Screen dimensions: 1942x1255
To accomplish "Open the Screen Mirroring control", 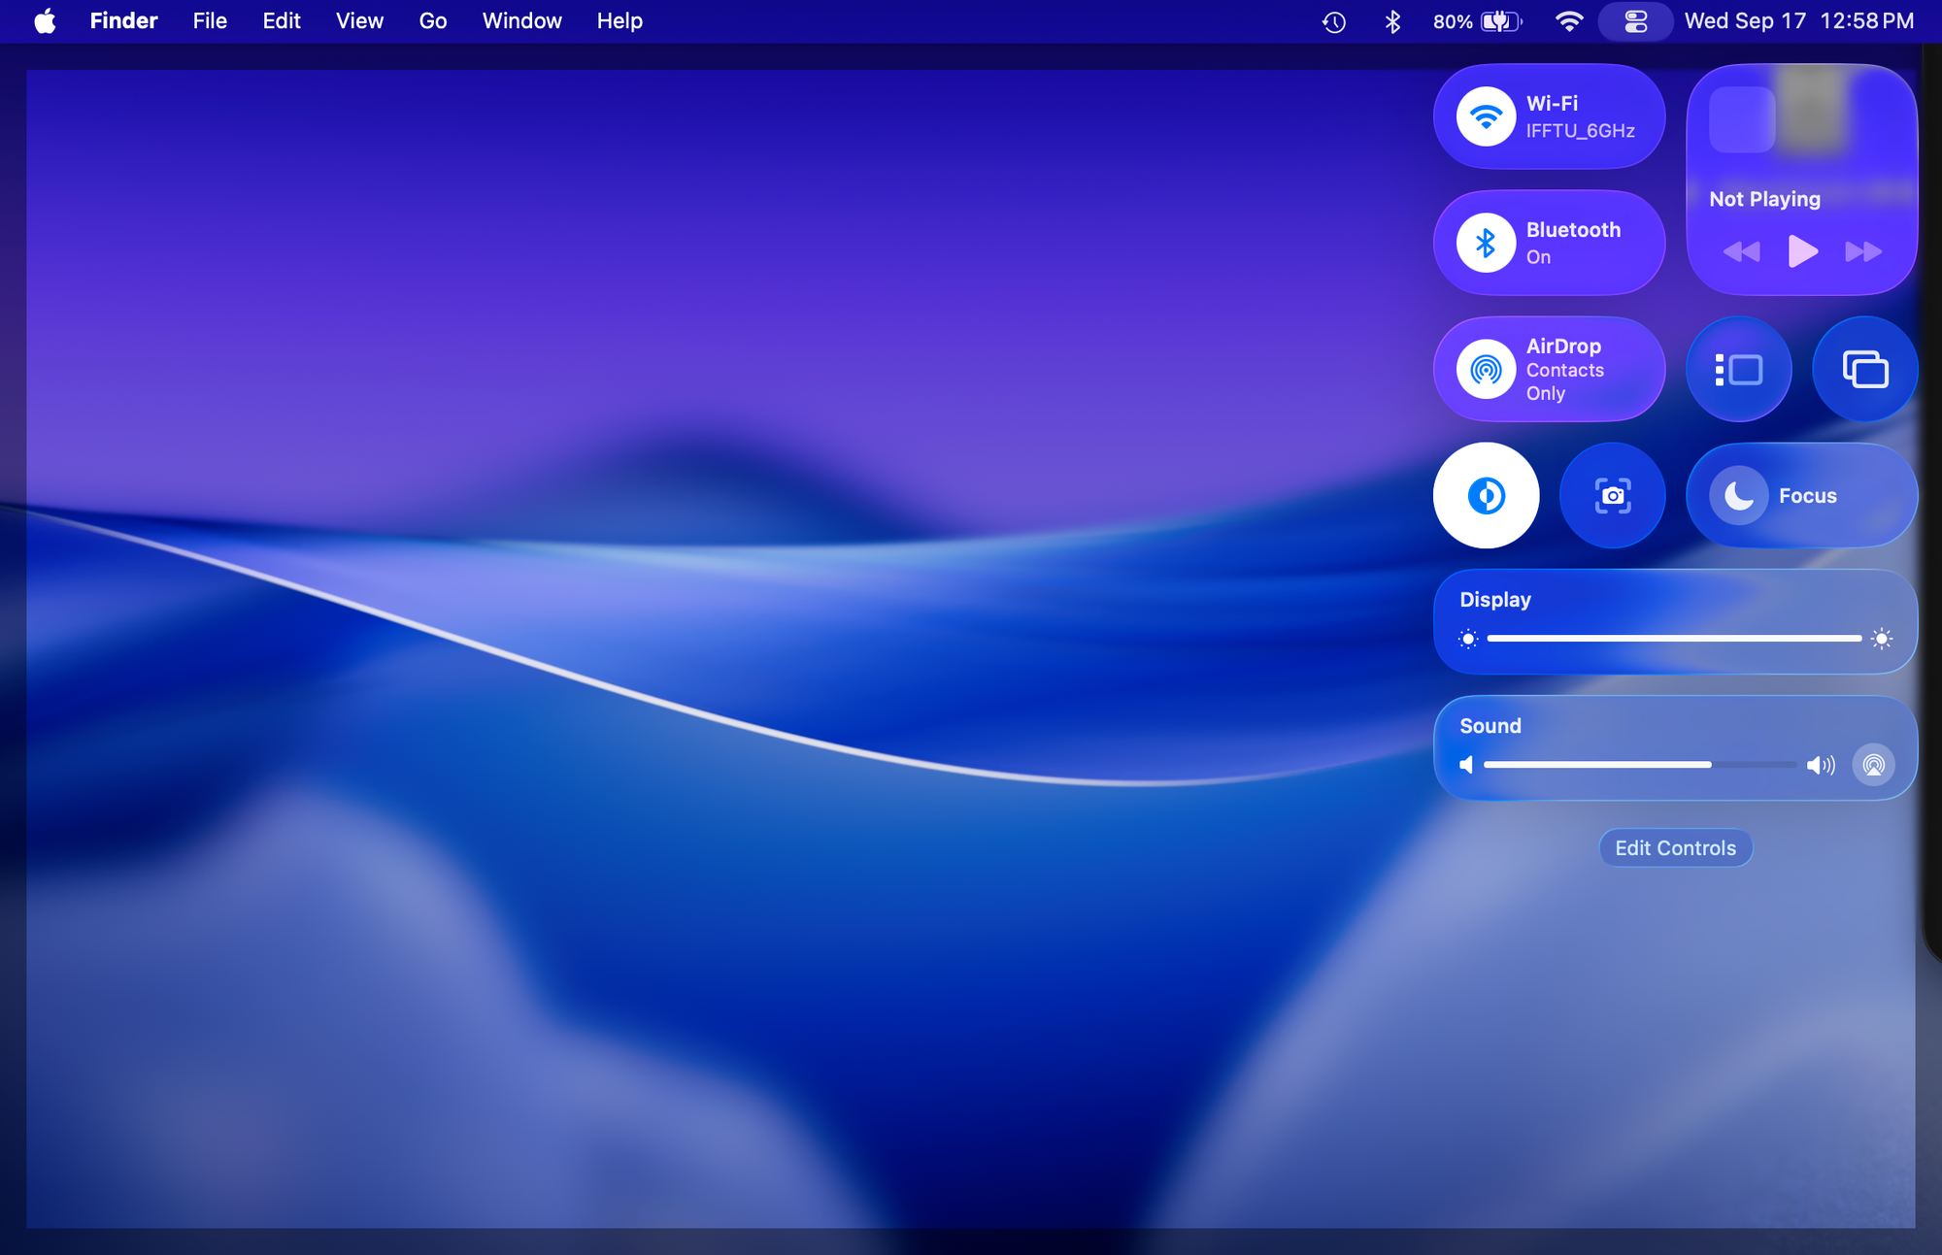I will click(x=1864, y=369).
